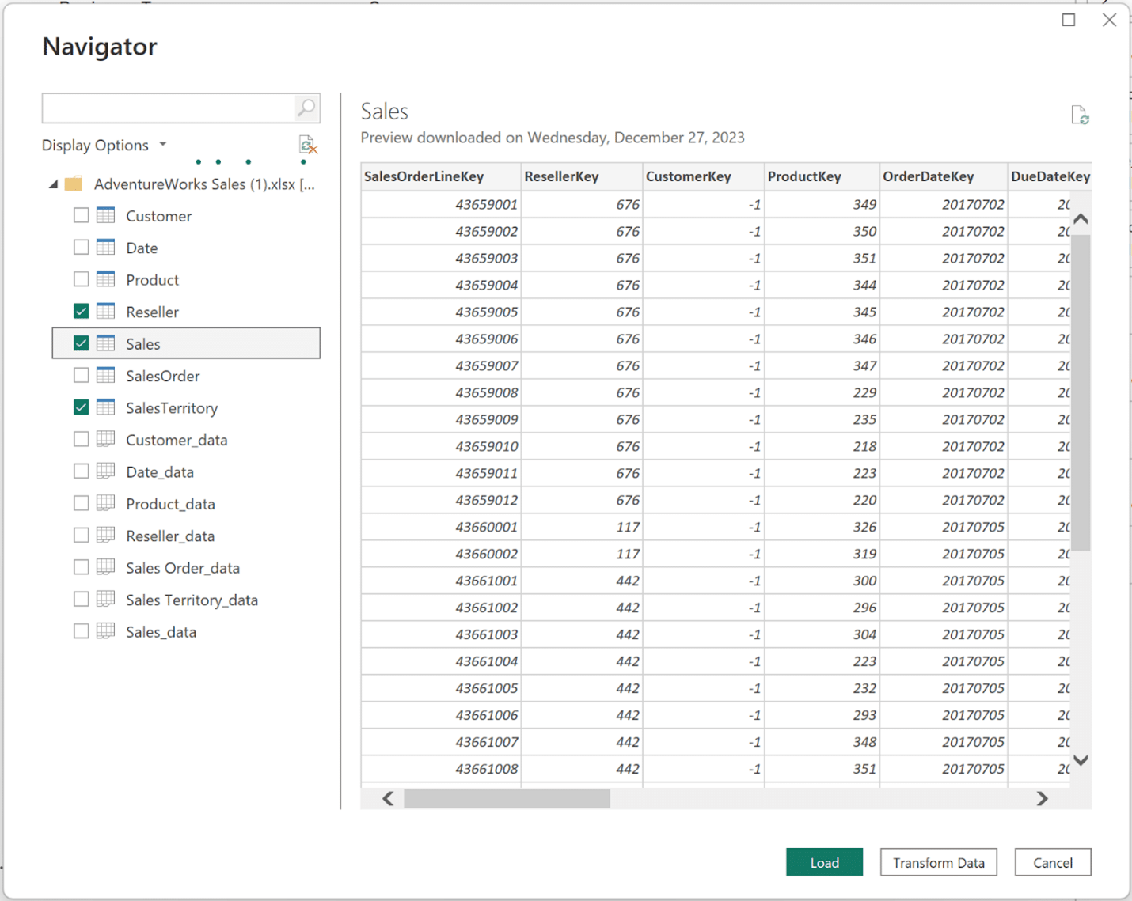Click the Reseller_data sheet icon

[x=106, y=536]
